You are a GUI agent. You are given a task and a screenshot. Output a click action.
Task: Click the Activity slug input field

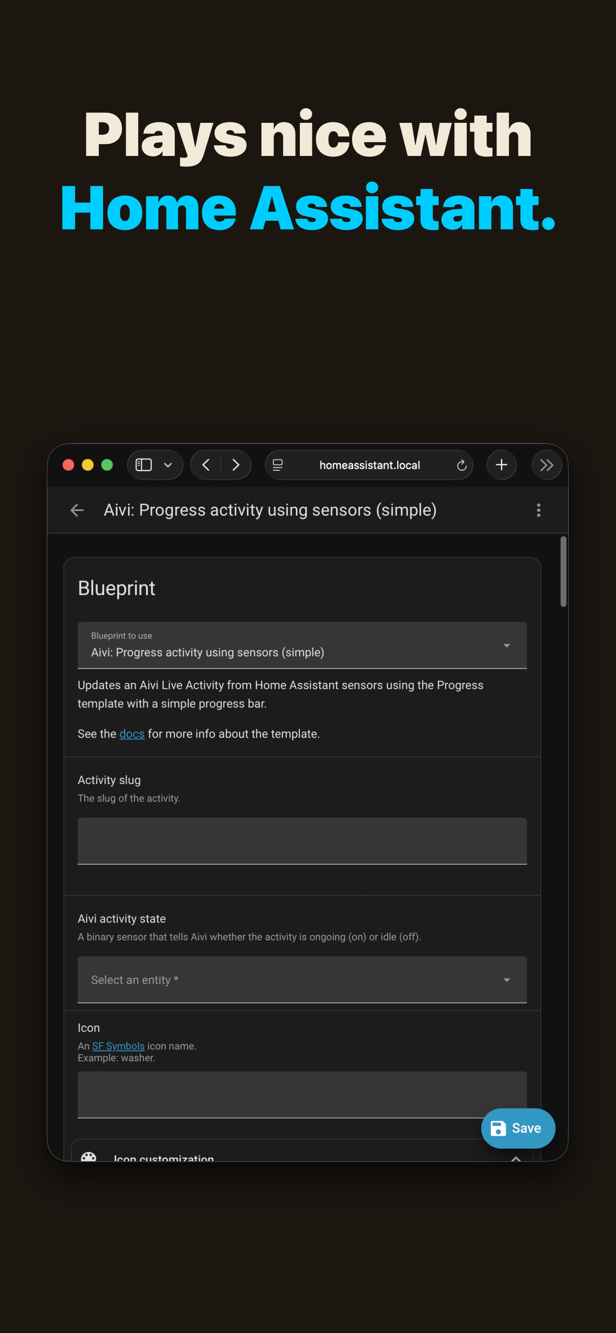302,841
